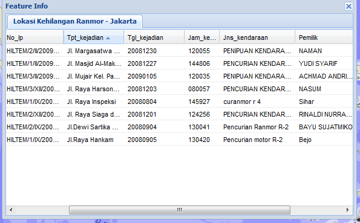Select owner cell YUDI SYARIF

pos(318,63)
